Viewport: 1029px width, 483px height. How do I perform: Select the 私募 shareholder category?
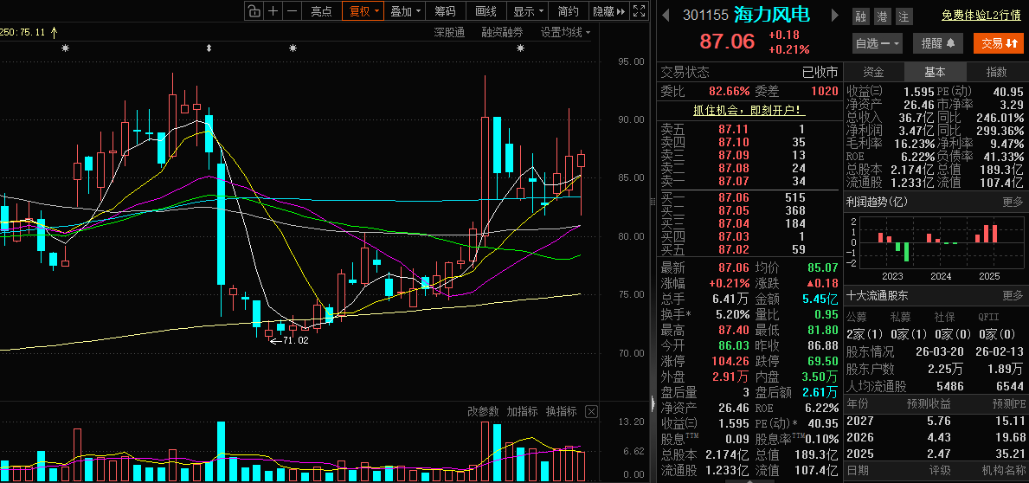pos(900,316)
